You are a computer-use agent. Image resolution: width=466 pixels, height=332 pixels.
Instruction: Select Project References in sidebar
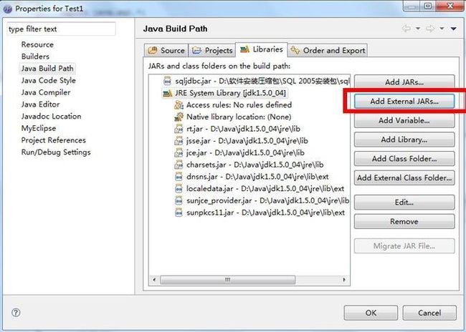[x=54, y=140]
